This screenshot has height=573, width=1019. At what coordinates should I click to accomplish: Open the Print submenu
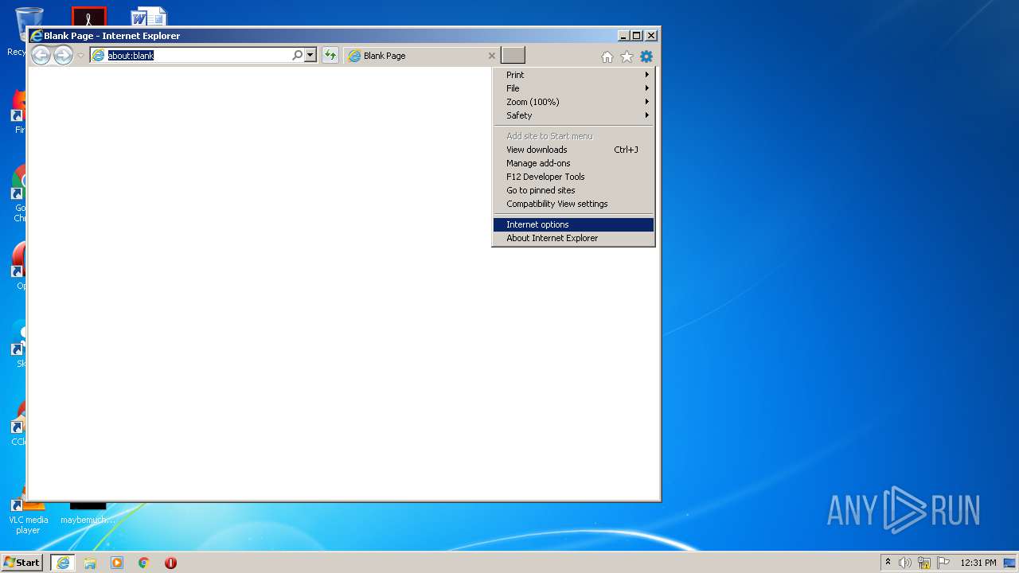tap(573, 75)
